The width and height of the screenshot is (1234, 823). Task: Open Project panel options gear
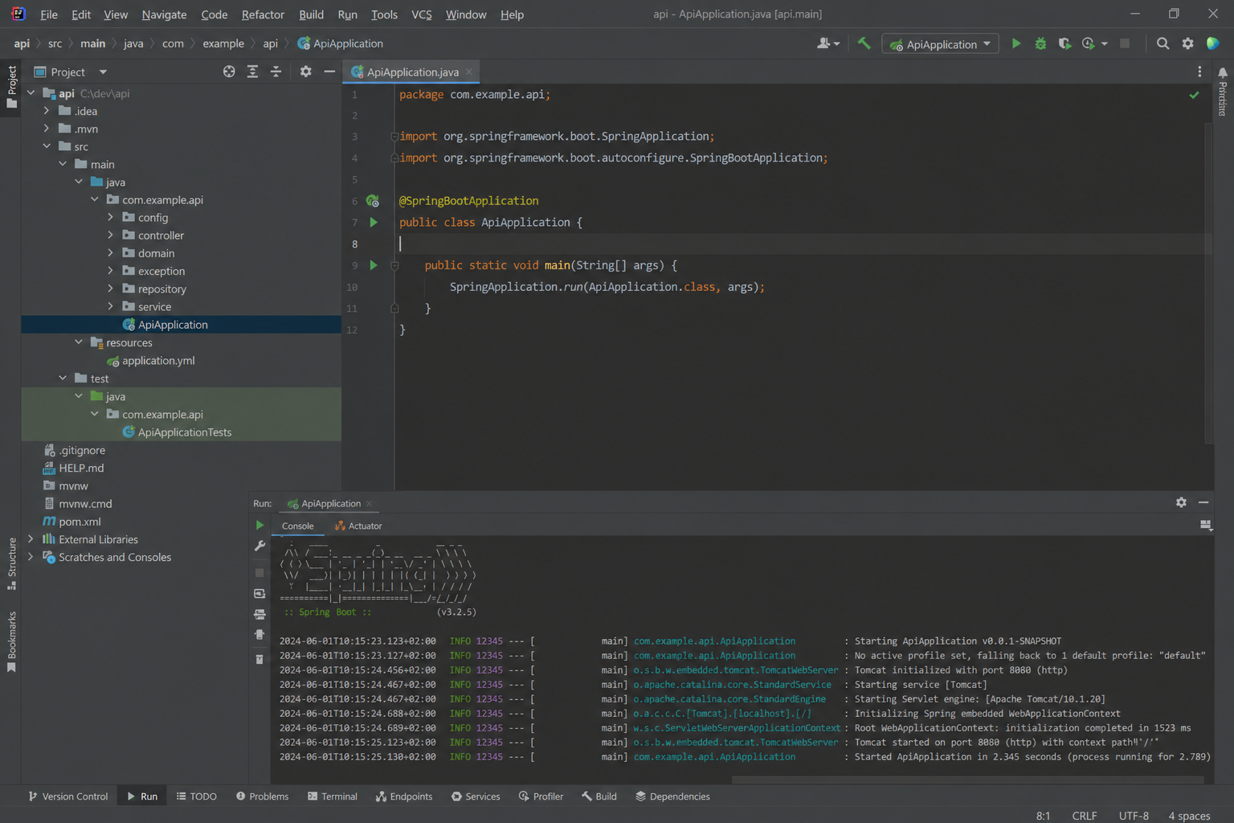tap(305, 72)
